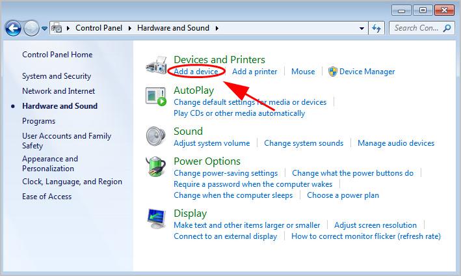Click the Device Manager shield icon

(333, 72)
